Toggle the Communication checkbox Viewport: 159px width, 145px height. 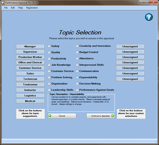click(x=77, y=71)
